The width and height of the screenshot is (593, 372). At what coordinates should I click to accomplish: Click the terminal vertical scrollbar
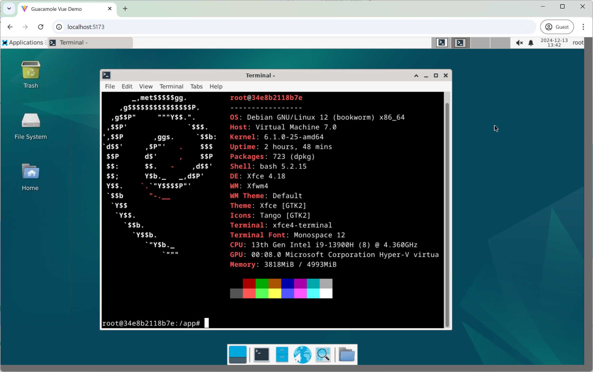[447, 213]
